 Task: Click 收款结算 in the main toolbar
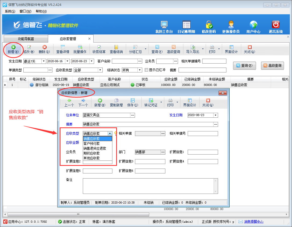click(99, 49)
